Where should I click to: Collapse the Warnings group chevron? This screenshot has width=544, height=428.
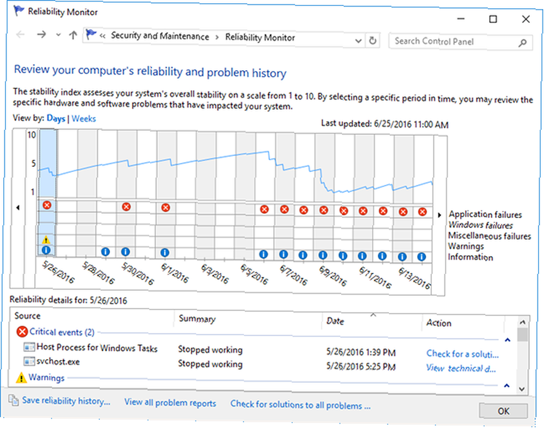click(507, 386)
